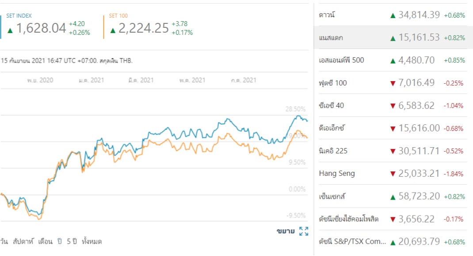The image size is (473, 256).
Task: Choose the เดือน (month) chart range
Action: pos(45,241)
